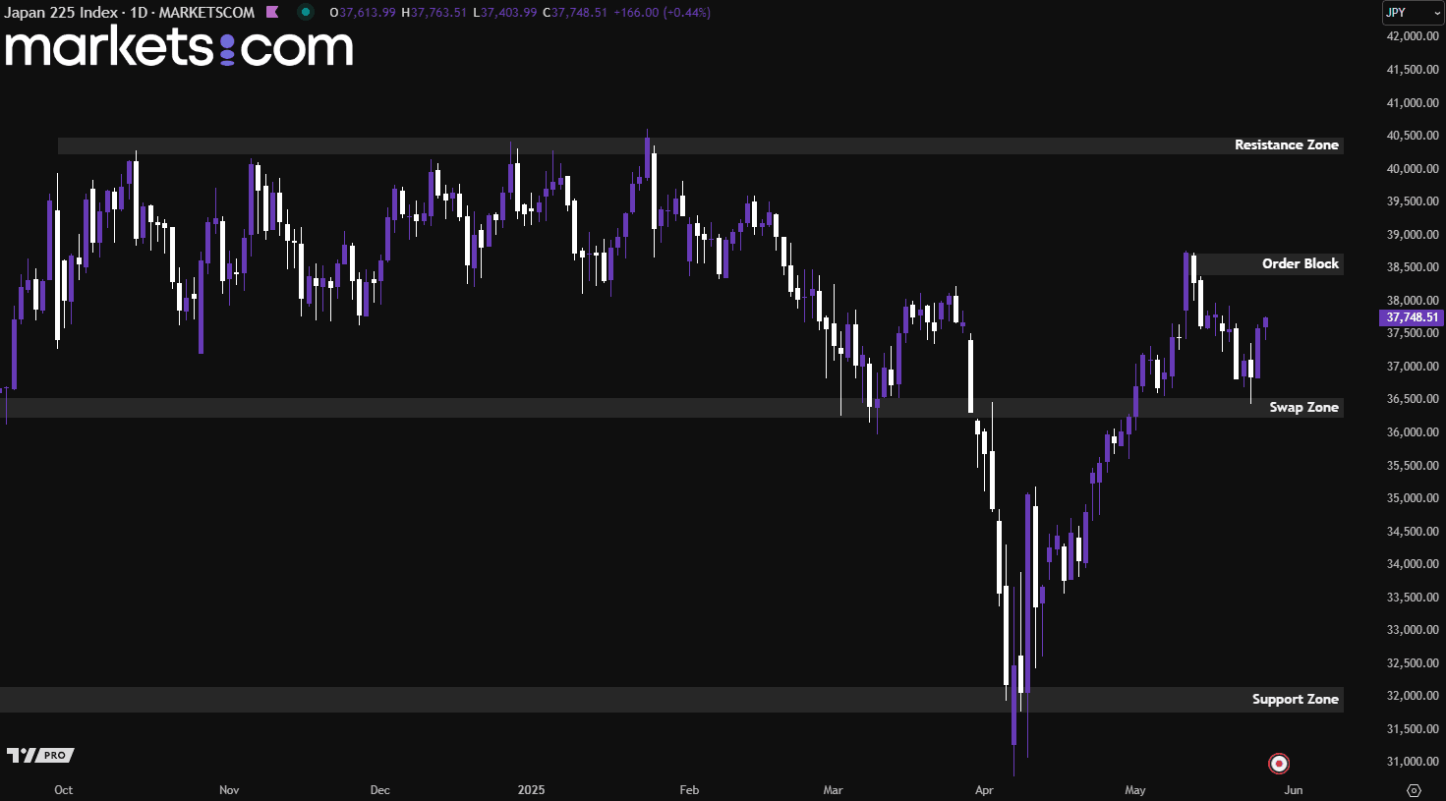
Task: Click the closing price value C37,748.51
Action: point(575,13)
